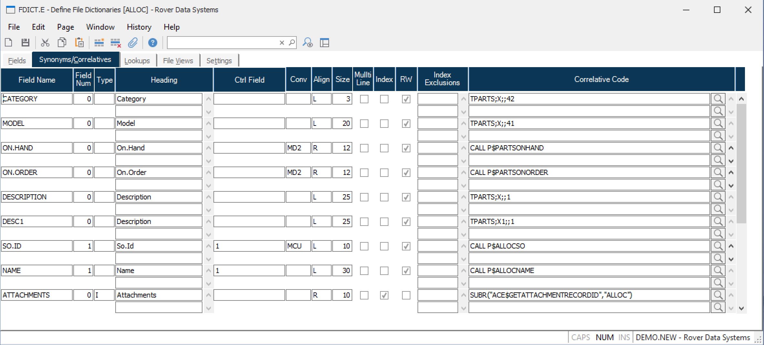Open lookup magnifier for CALL P$PARTSONHAND correlative
This screenshot has height=345, width=764.
718,148
